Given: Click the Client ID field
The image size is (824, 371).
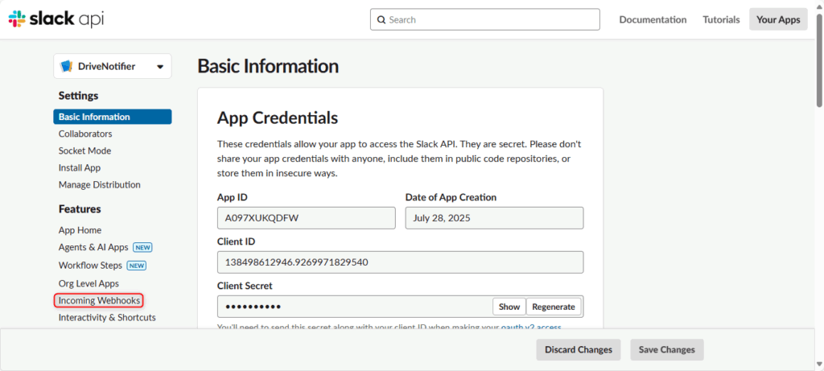Looking at the screenshot, I should point(401,262).
